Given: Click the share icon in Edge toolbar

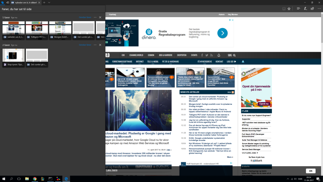Looking at the screenshot, I should click(312, 9).
